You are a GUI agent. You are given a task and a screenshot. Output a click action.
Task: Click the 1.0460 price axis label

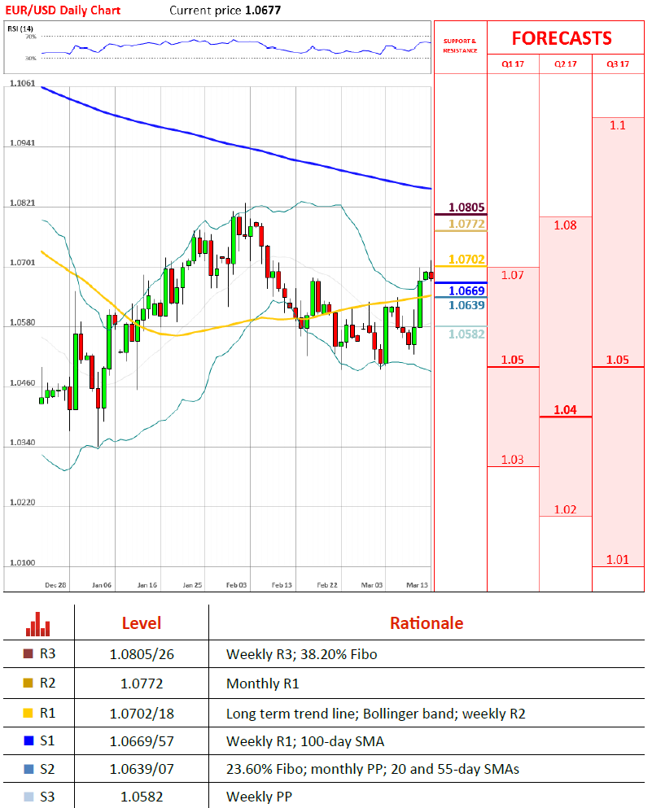[x=23, y=383]
